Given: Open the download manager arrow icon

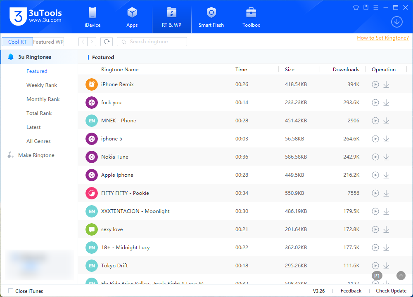Looking at the screenshot, I should 396,22.
